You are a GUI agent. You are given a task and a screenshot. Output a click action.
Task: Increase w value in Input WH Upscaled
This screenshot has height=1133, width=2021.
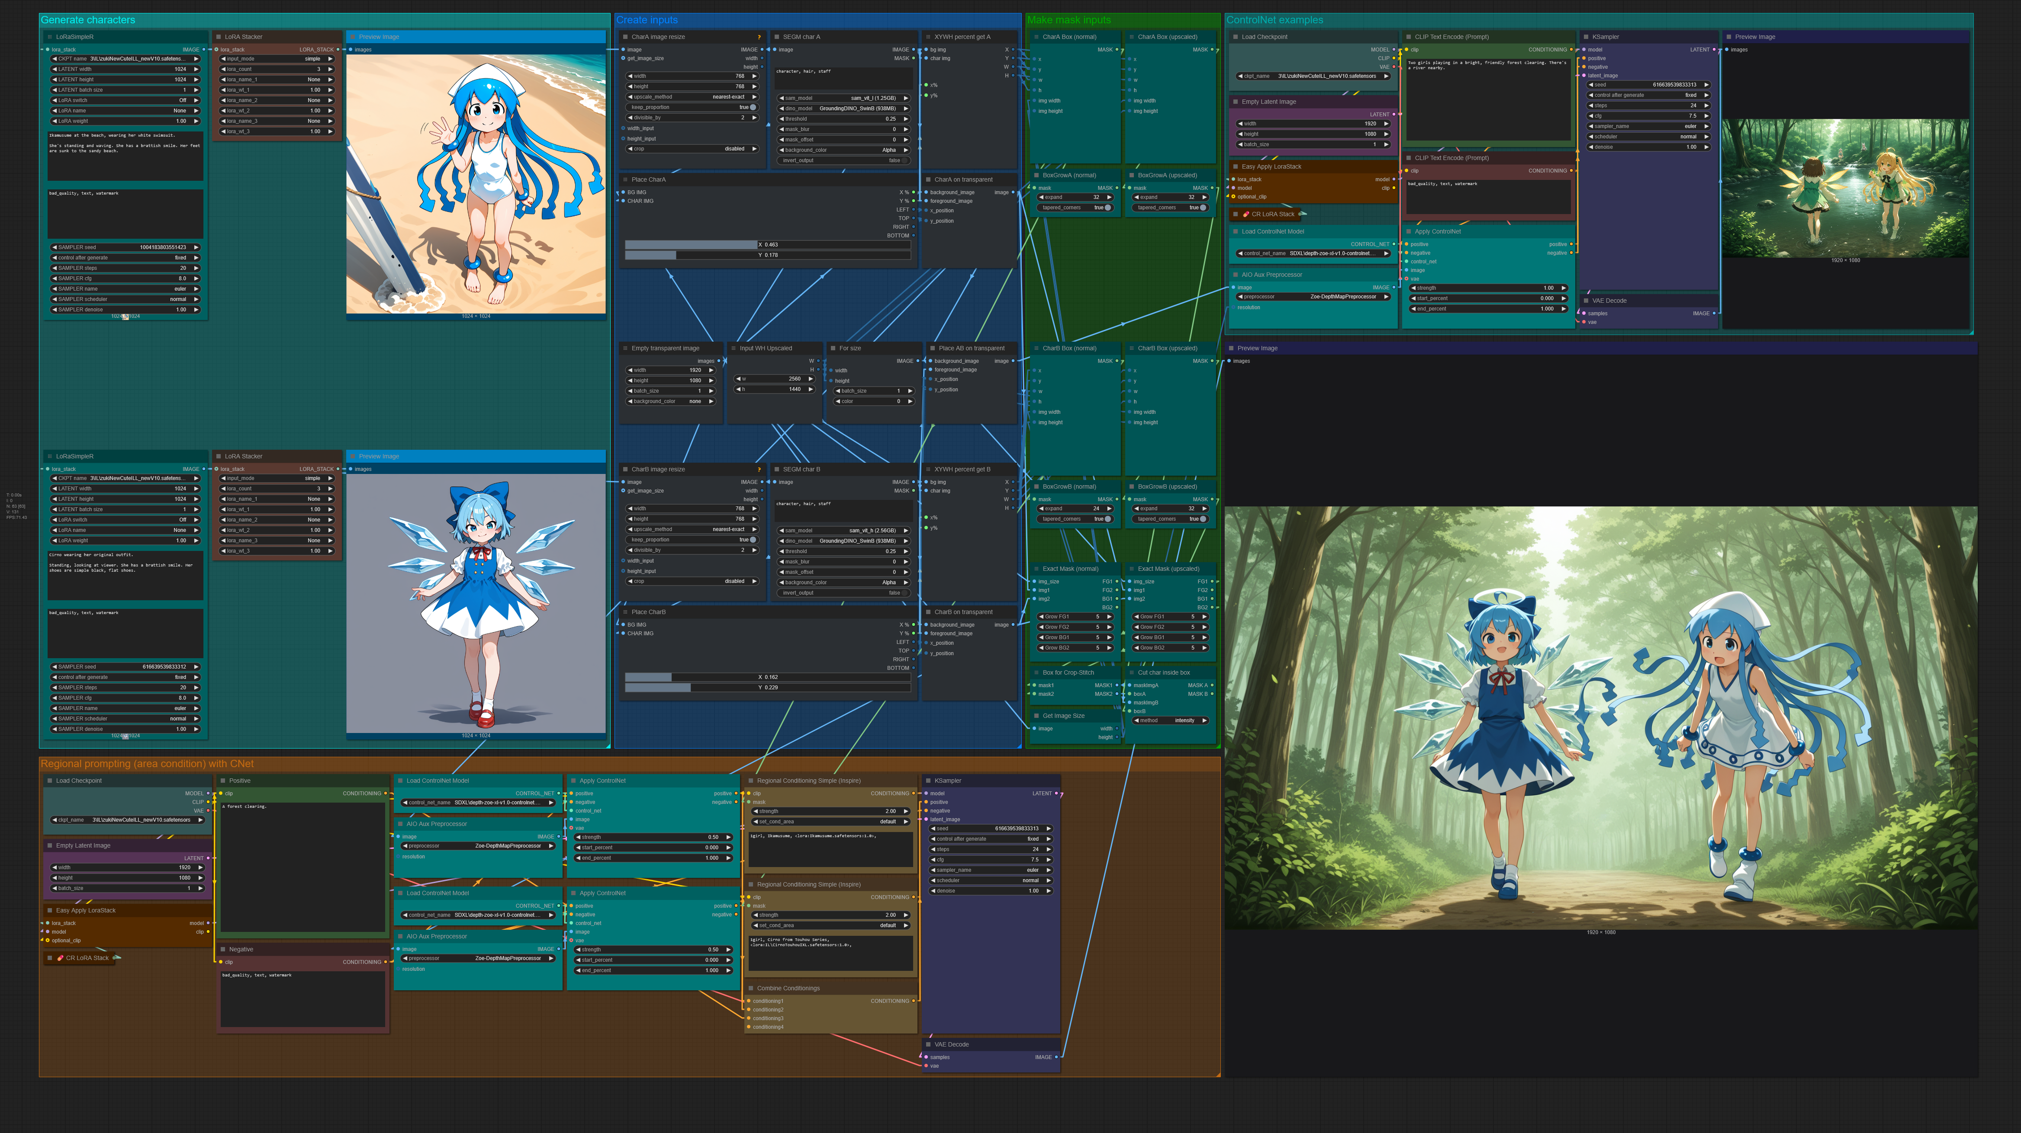click(x=811, y=379)
